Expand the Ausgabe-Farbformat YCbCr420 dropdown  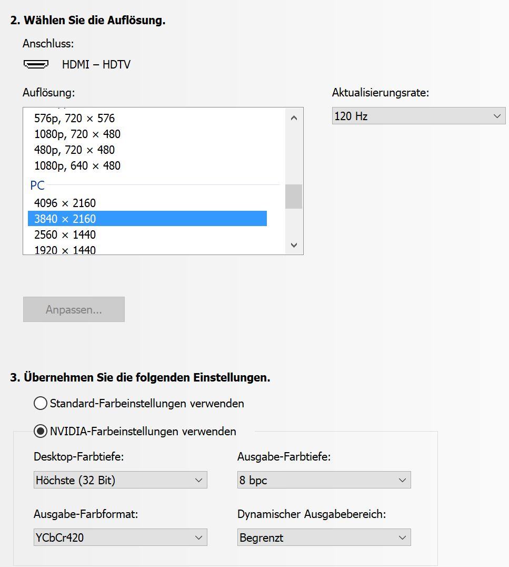pyautogui.click(x=121, y=537)
